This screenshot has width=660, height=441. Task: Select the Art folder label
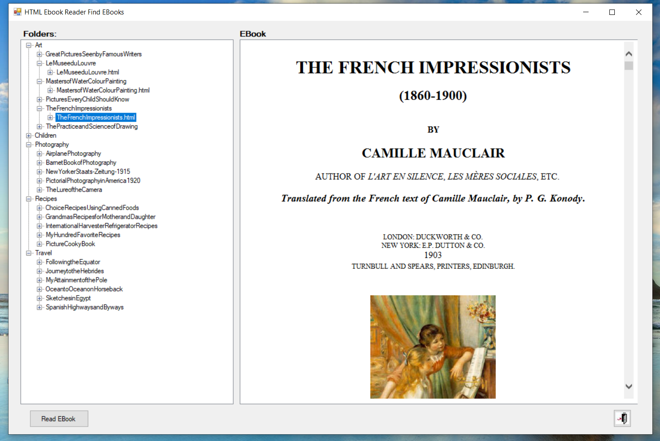coord(38,45)
